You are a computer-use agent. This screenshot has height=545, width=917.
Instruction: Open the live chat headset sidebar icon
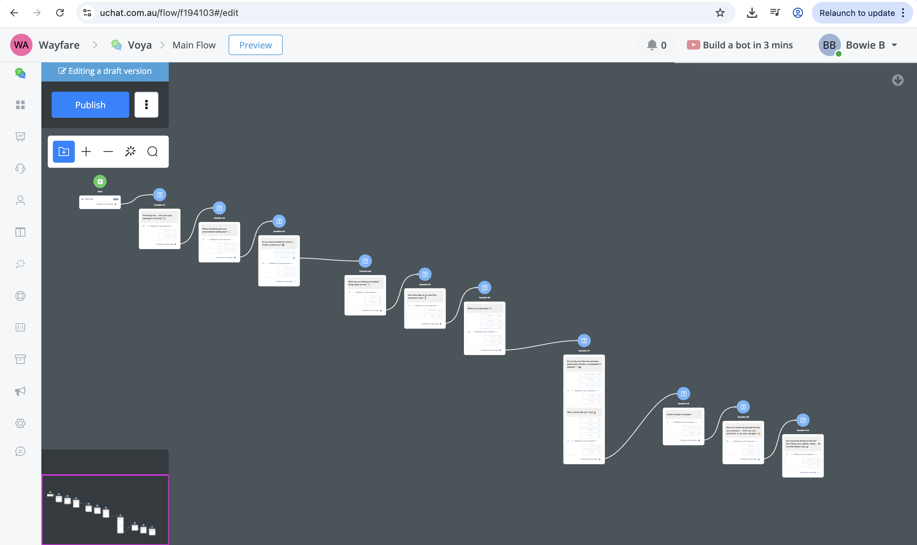point(20,169)
